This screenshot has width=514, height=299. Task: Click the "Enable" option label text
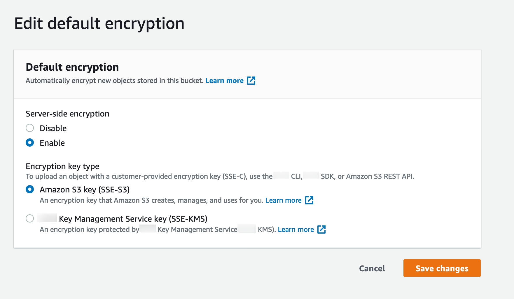tap(52, 143)
